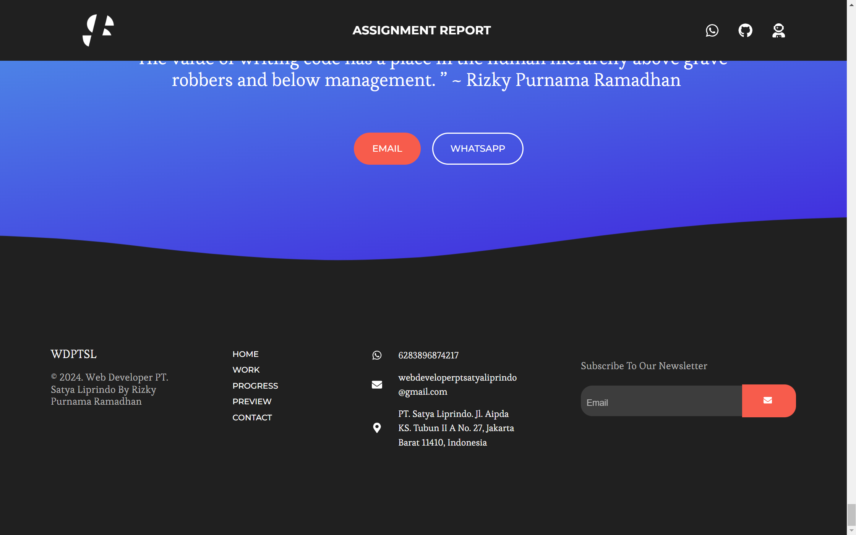Screen dimensions: 856x535
Task: Click the footer WhatsApp phone icon
Action: coord(377,355)
